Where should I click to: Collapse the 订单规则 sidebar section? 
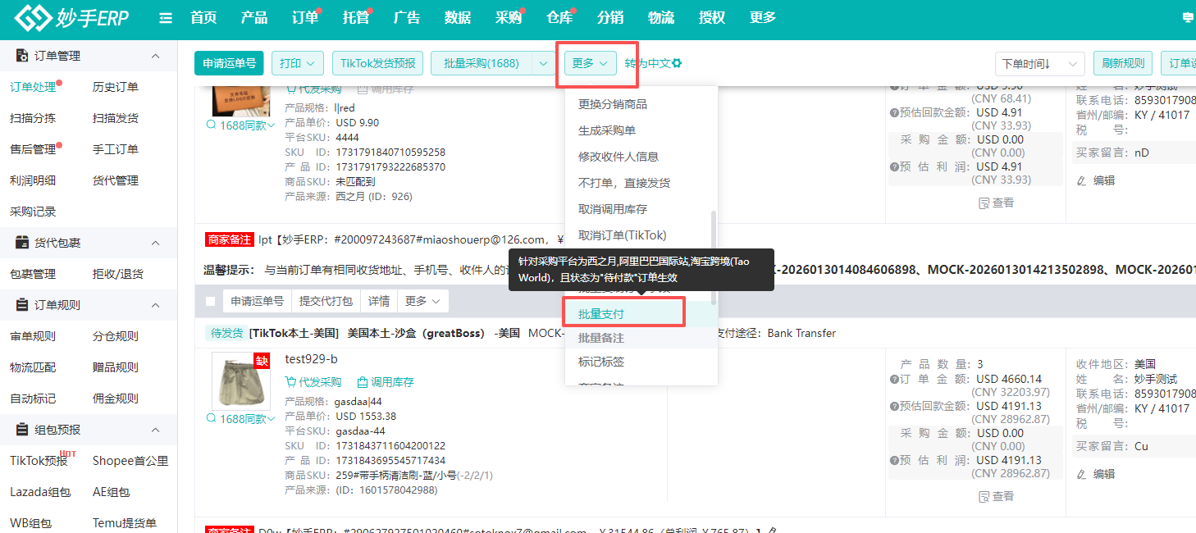point(156,305)
